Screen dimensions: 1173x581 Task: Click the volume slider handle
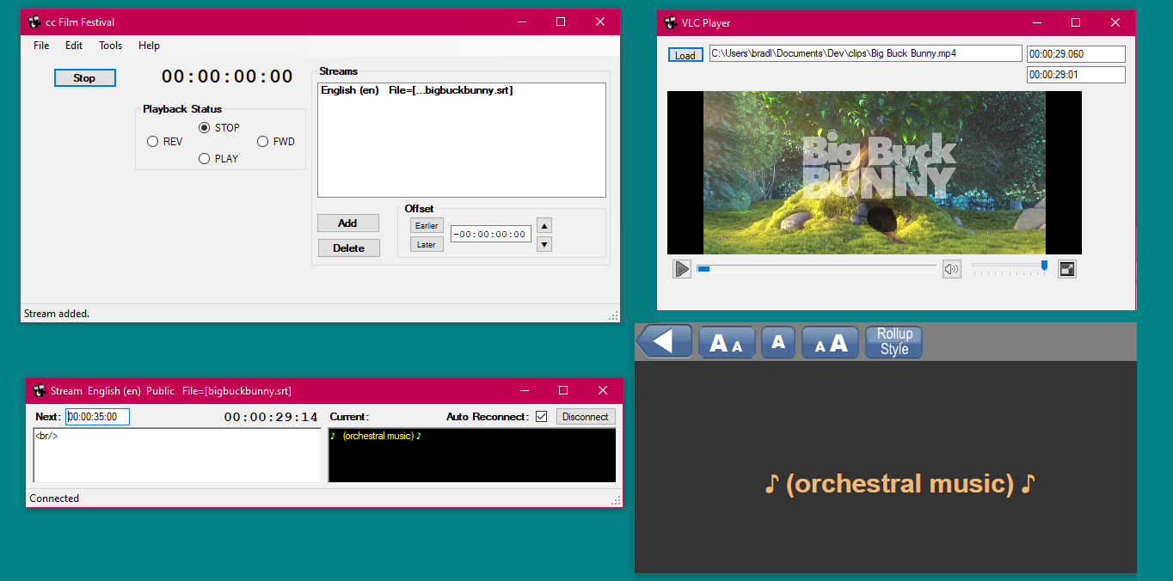point(1044,266)
